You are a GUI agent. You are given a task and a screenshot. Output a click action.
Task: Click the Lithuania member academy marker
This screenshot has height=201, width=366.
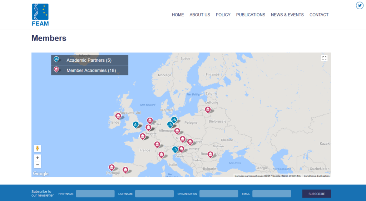(208, 109)
